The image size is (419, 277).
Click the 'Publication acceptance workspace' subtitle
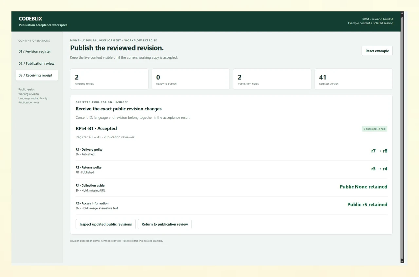43,25
